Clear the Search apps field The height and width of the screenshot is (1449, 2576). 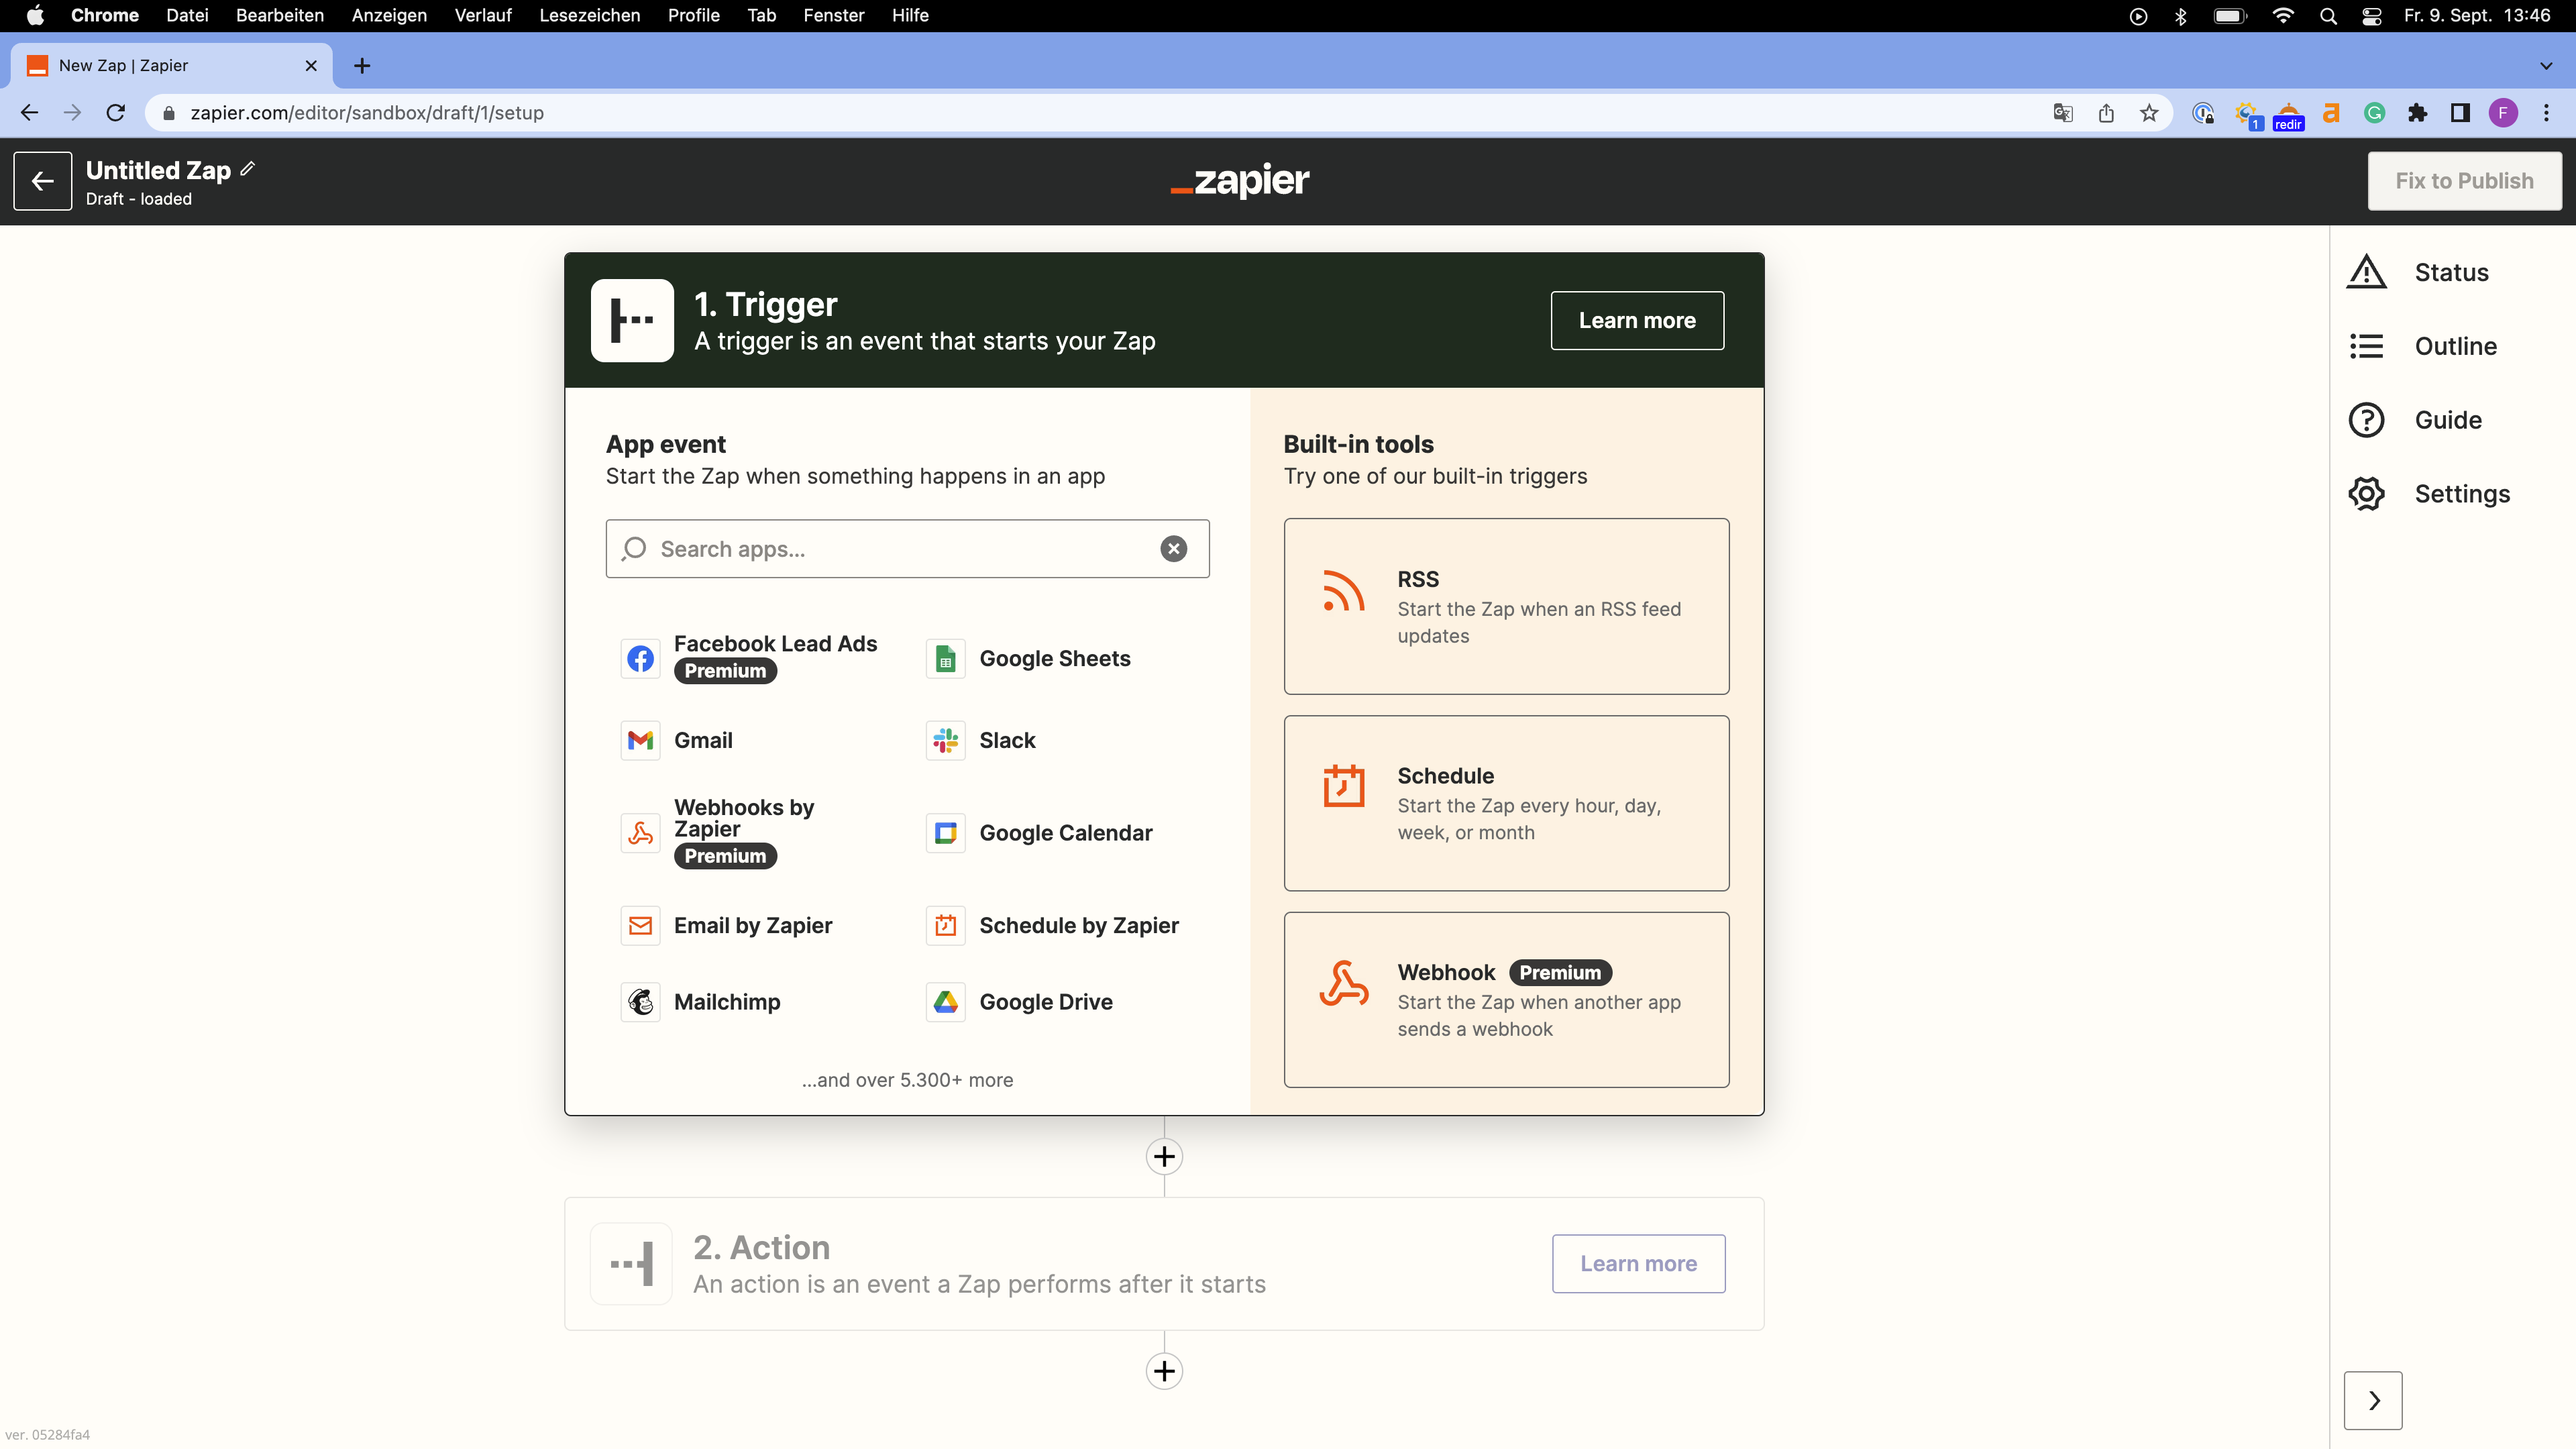1173,548
